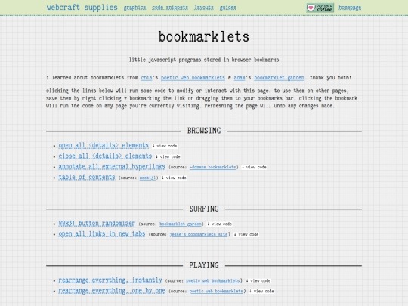Visit adam's link in intro text

(x=240, y=78)
